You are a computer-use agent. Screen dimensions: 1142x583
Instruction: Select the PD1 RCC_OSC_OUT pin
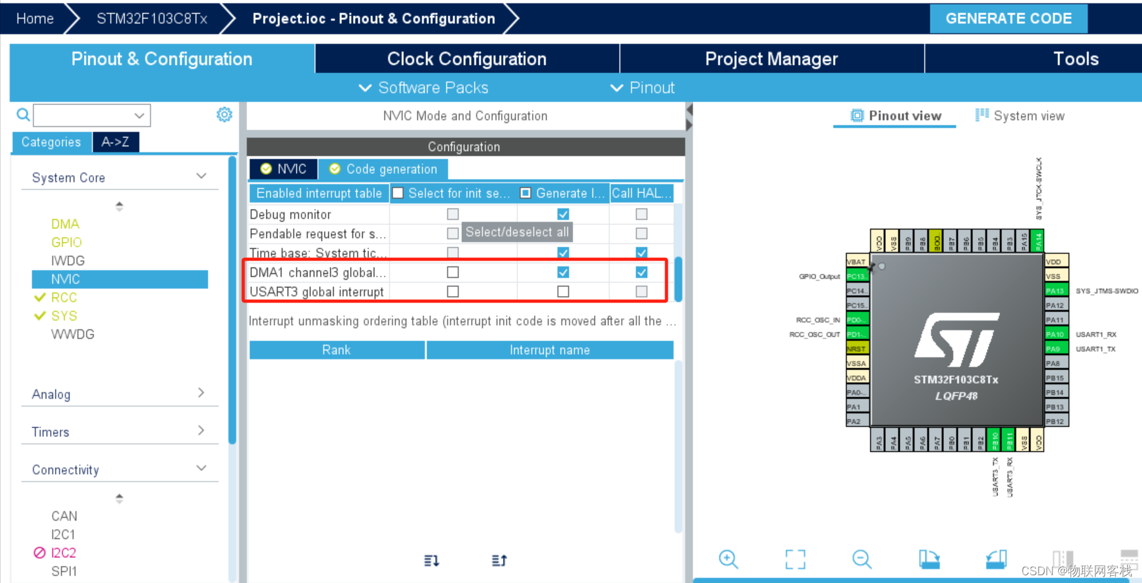coord(857,334)
